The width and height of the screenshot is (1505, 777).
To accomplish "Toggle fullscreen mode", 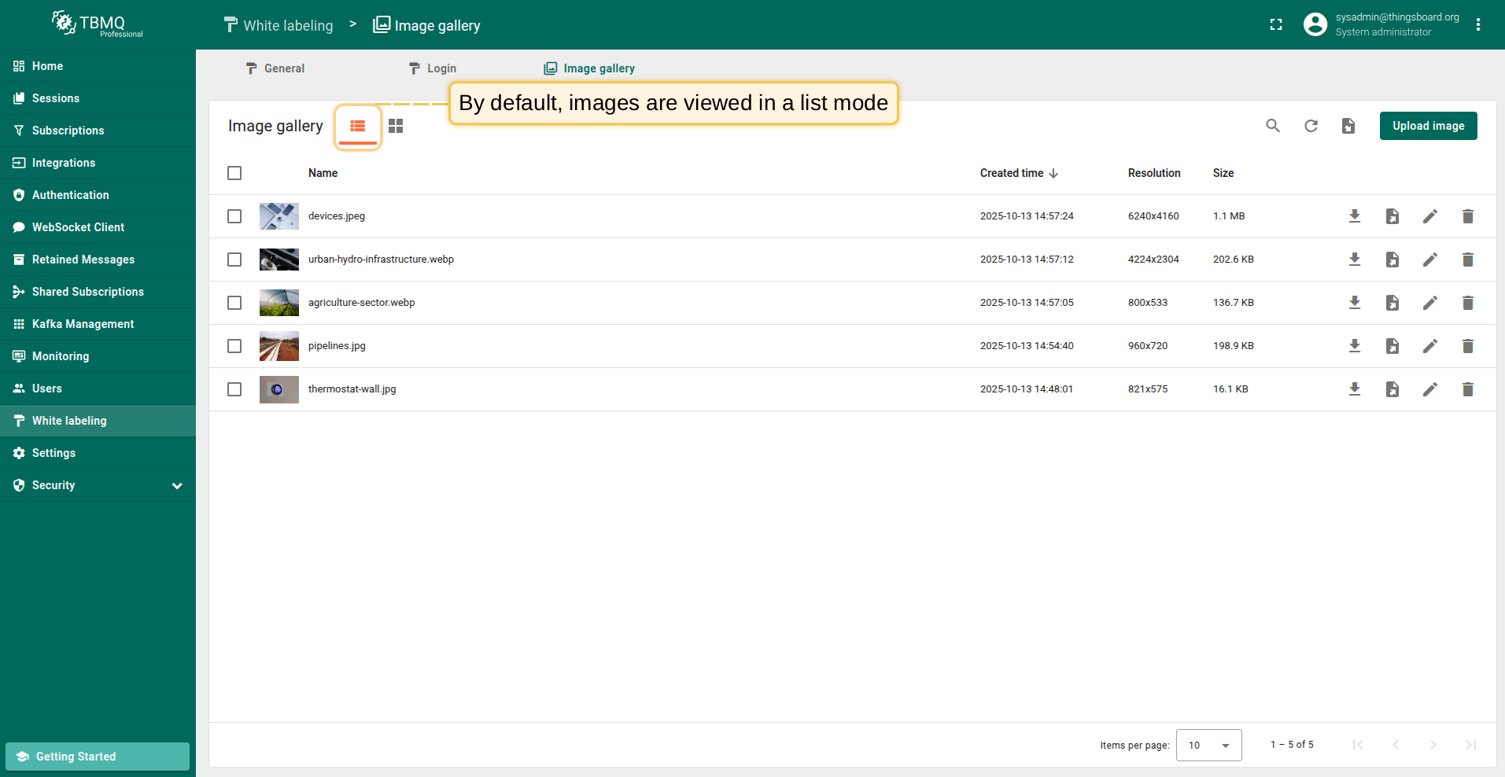I will click(x=1276, y=25).
